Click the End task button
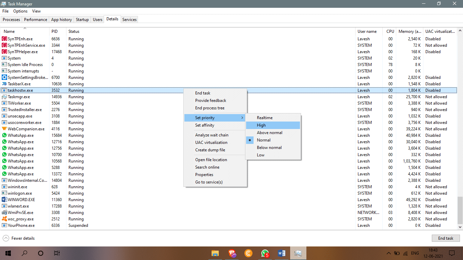 point(446,238)
